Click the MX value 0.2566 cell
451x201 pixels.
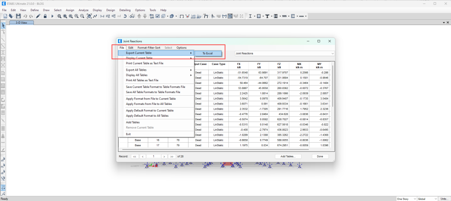(299, 72)
